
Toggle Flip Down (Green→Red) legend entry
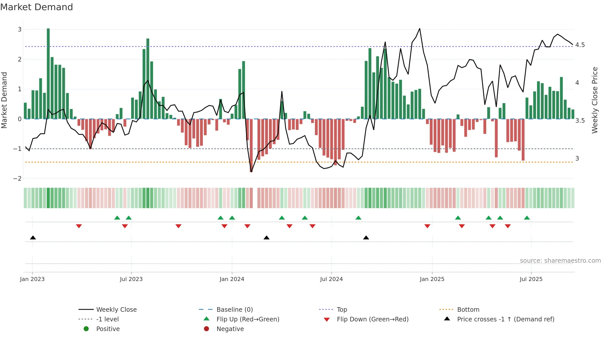click(366, 319)
